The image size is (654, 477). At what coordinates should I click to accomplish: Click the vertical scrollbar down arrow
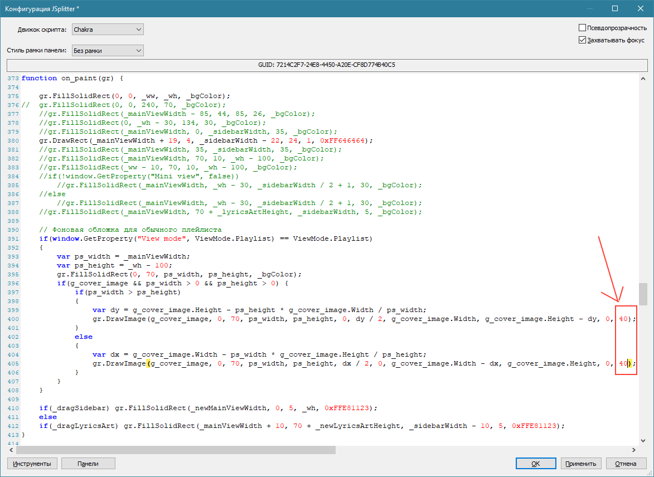(x=643, y=440)
